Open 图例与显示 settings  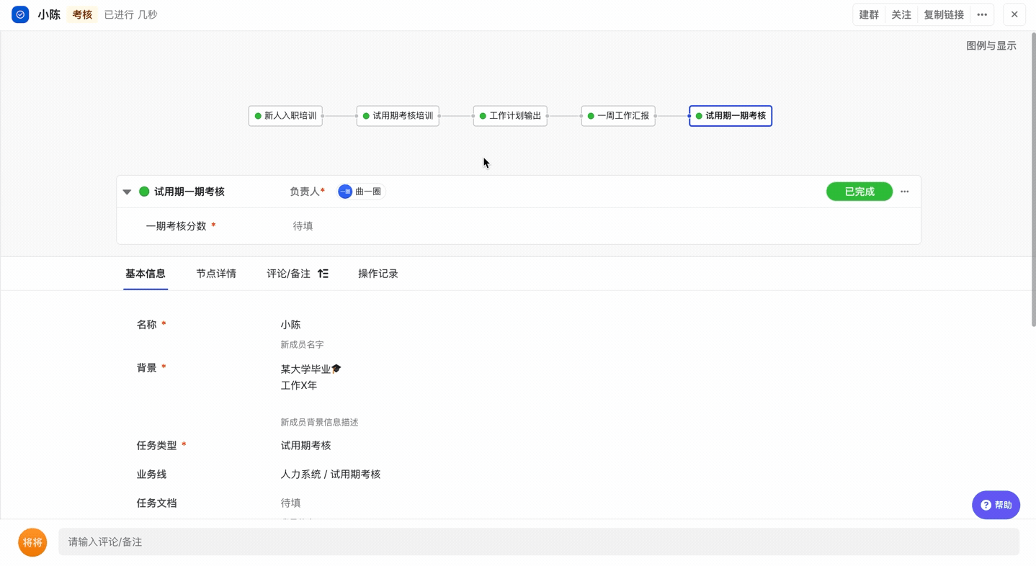(x=991, y=45)
